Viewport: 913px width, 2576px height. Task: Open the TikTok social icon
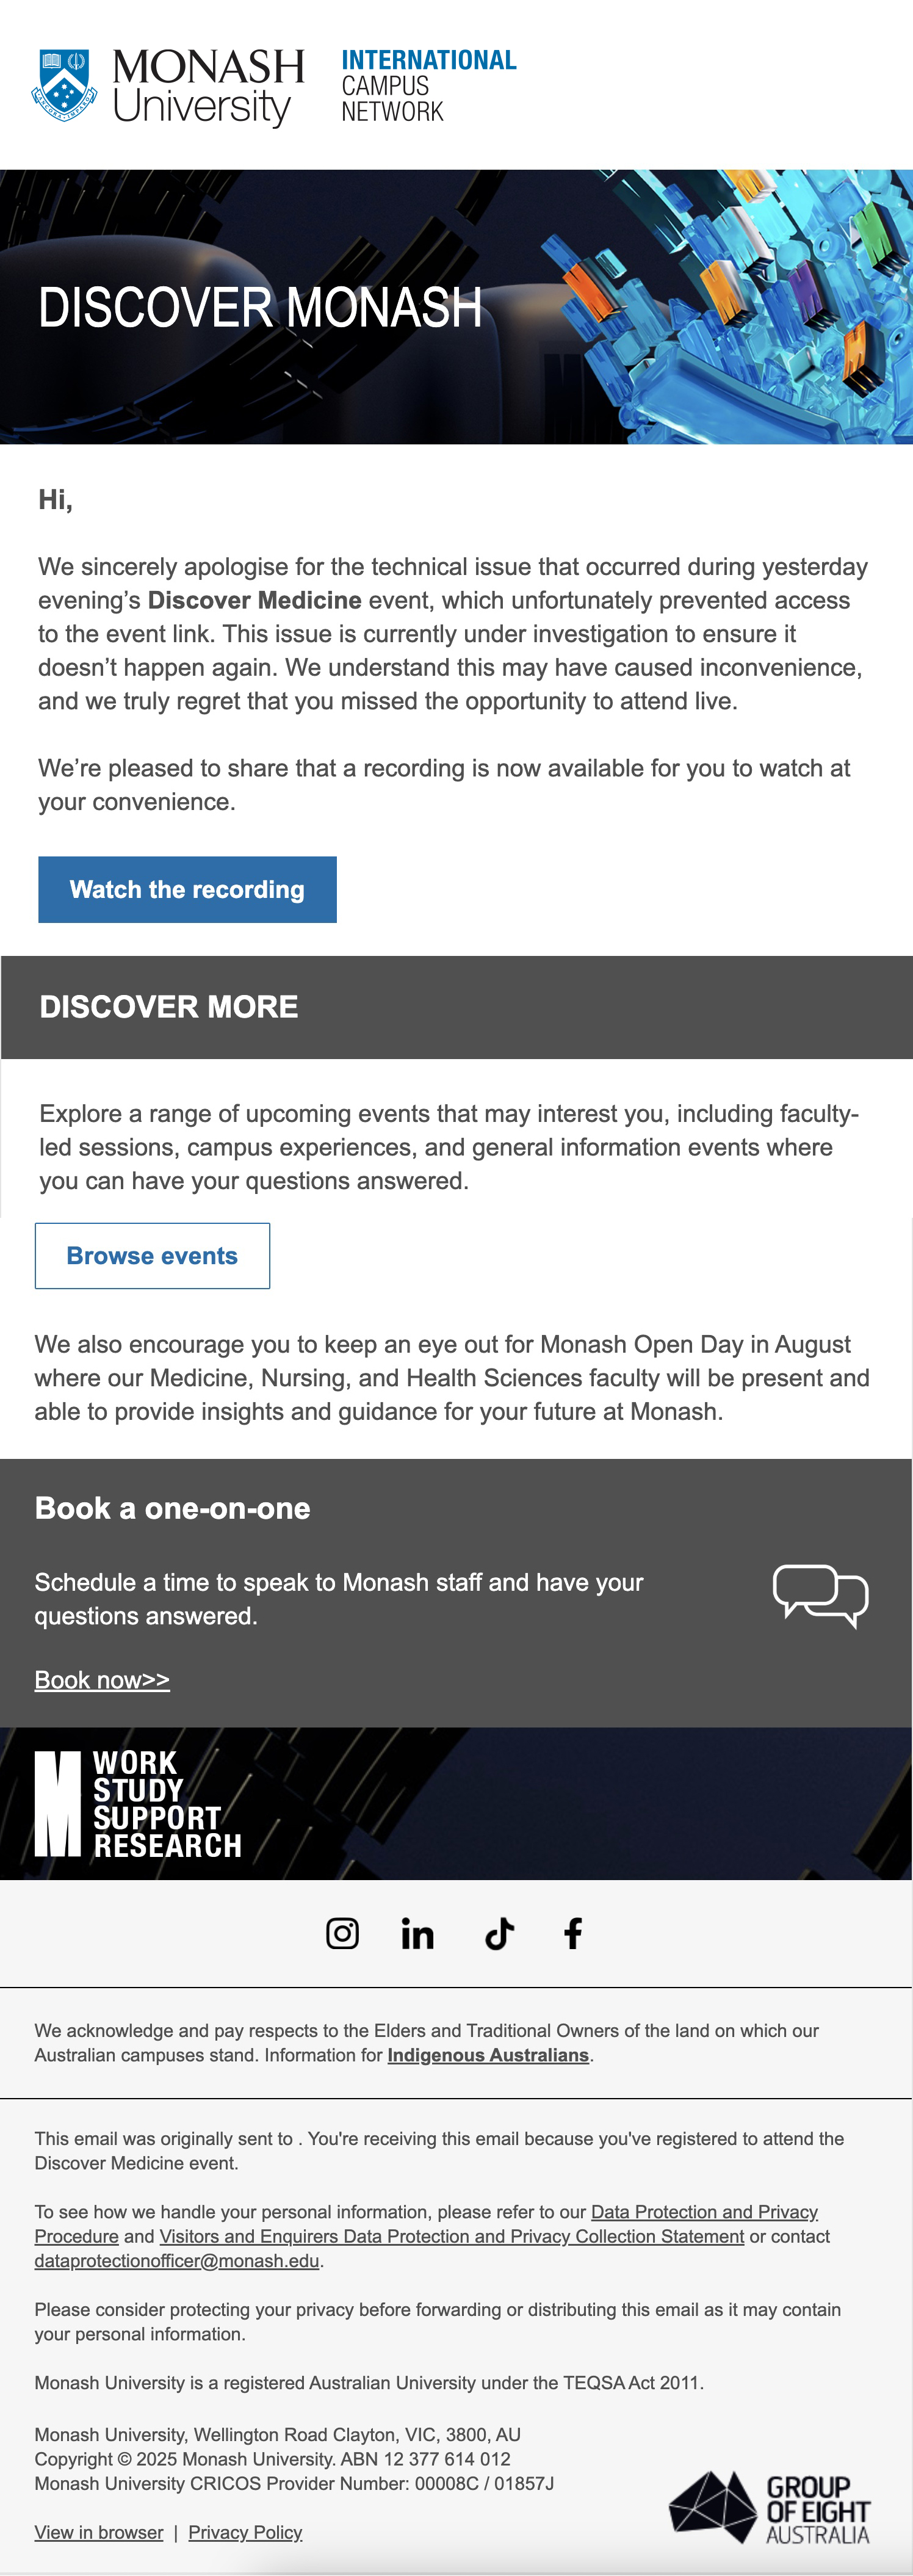[x=499, y=1933]
